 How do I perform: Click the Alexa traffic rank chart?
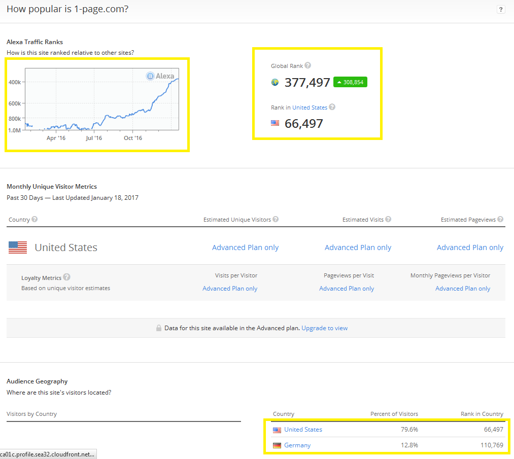pyautogui.click(x=102, y=99)
